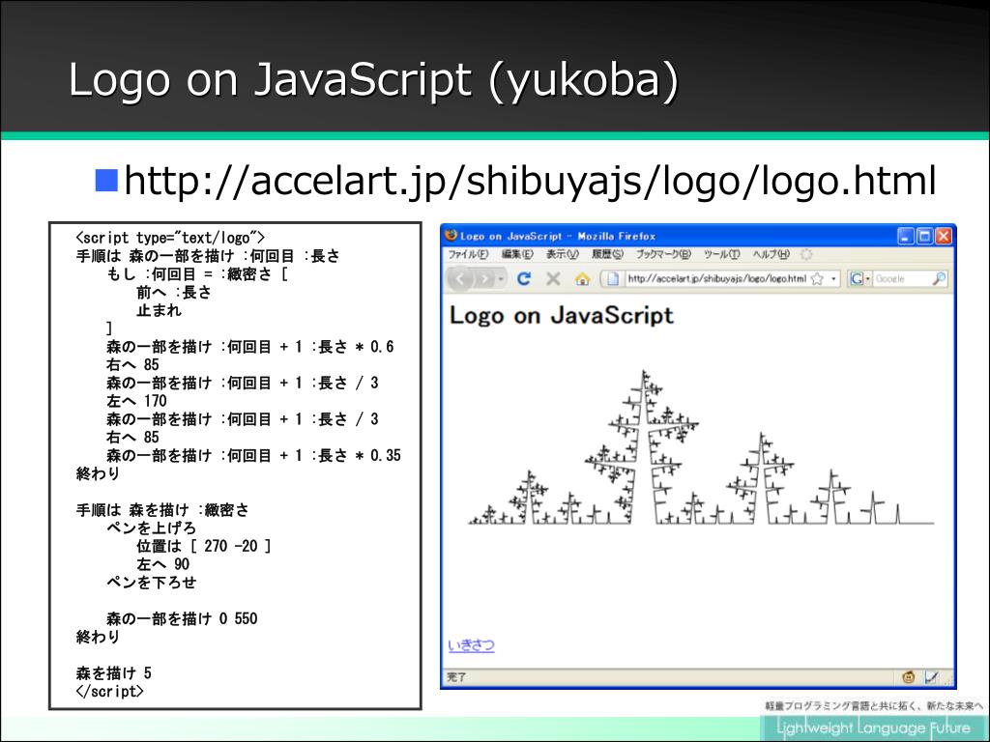Click the code line 止まれ
Viewport: 990px width, 742px height.
[x=160, y=310]
